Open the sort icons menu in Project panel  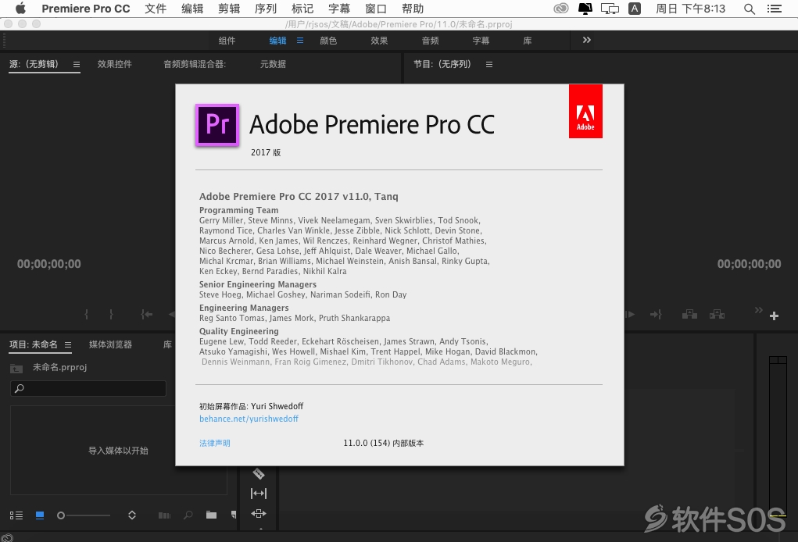(x=132, y=515)
